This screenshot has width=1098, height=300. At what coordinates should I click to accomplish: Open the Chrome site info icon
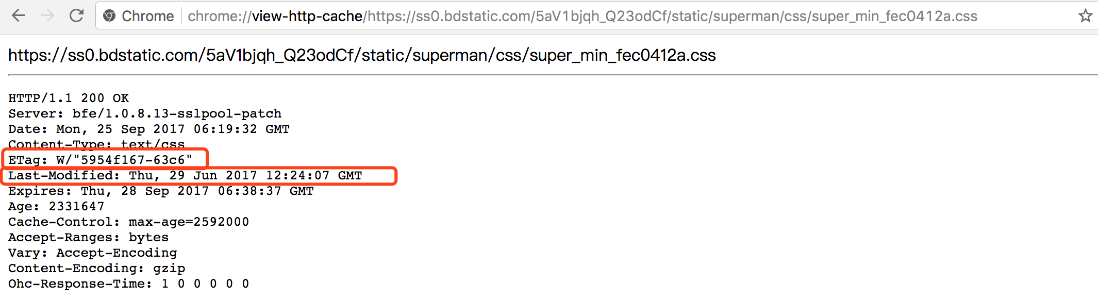pyautogui.click(x=109, y=16)
